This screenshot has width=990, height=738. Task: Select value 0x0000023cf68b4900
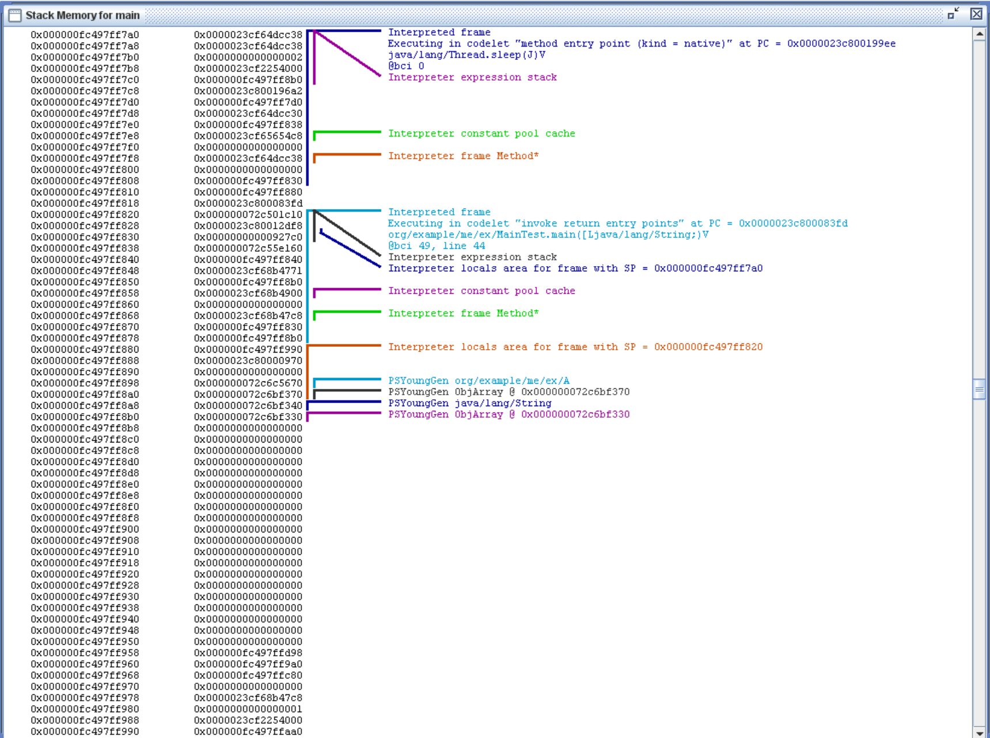pos(248,293)
